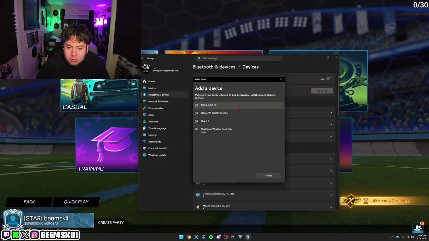Viewport: 429px width, 241px height.
Task: Open Time & language settings
Action: (165, 128)
